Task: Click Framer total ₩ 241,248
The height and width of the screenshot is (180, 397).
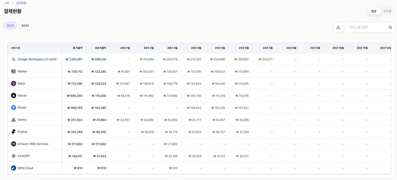Action: 75,132
